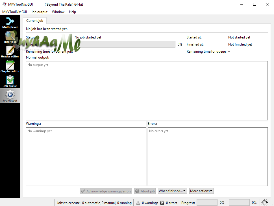
Task: Open the Job queue
Action: pyautogui.click(x=10, y=81)
